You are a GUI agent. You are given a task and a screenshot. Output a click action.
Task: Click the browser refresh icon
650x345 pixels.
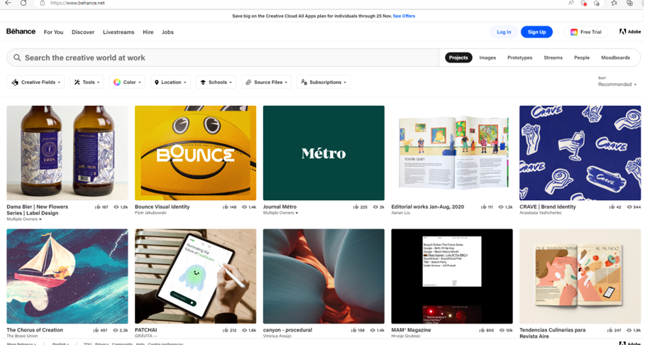tap(23, 4)
